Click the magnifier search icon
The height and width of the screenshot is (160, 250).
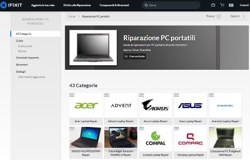[146, 5]
